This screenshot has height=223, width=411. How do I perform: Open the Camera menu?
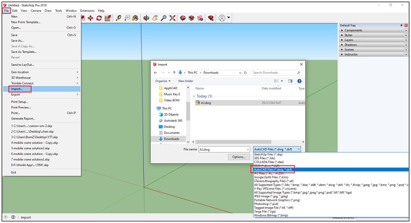pos(36,11)
